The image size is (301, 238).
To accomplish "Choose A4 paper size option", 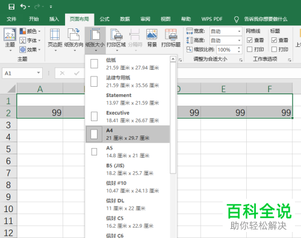I will [x=128, y=134].
